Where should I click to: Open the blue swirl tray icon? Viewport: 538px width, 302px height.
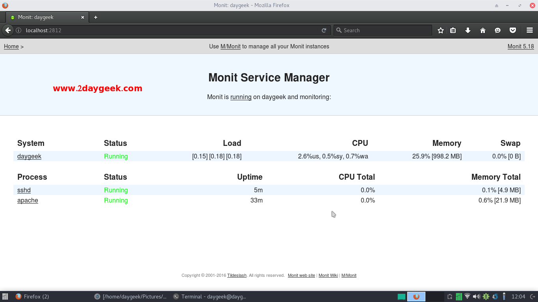point(495,296)
